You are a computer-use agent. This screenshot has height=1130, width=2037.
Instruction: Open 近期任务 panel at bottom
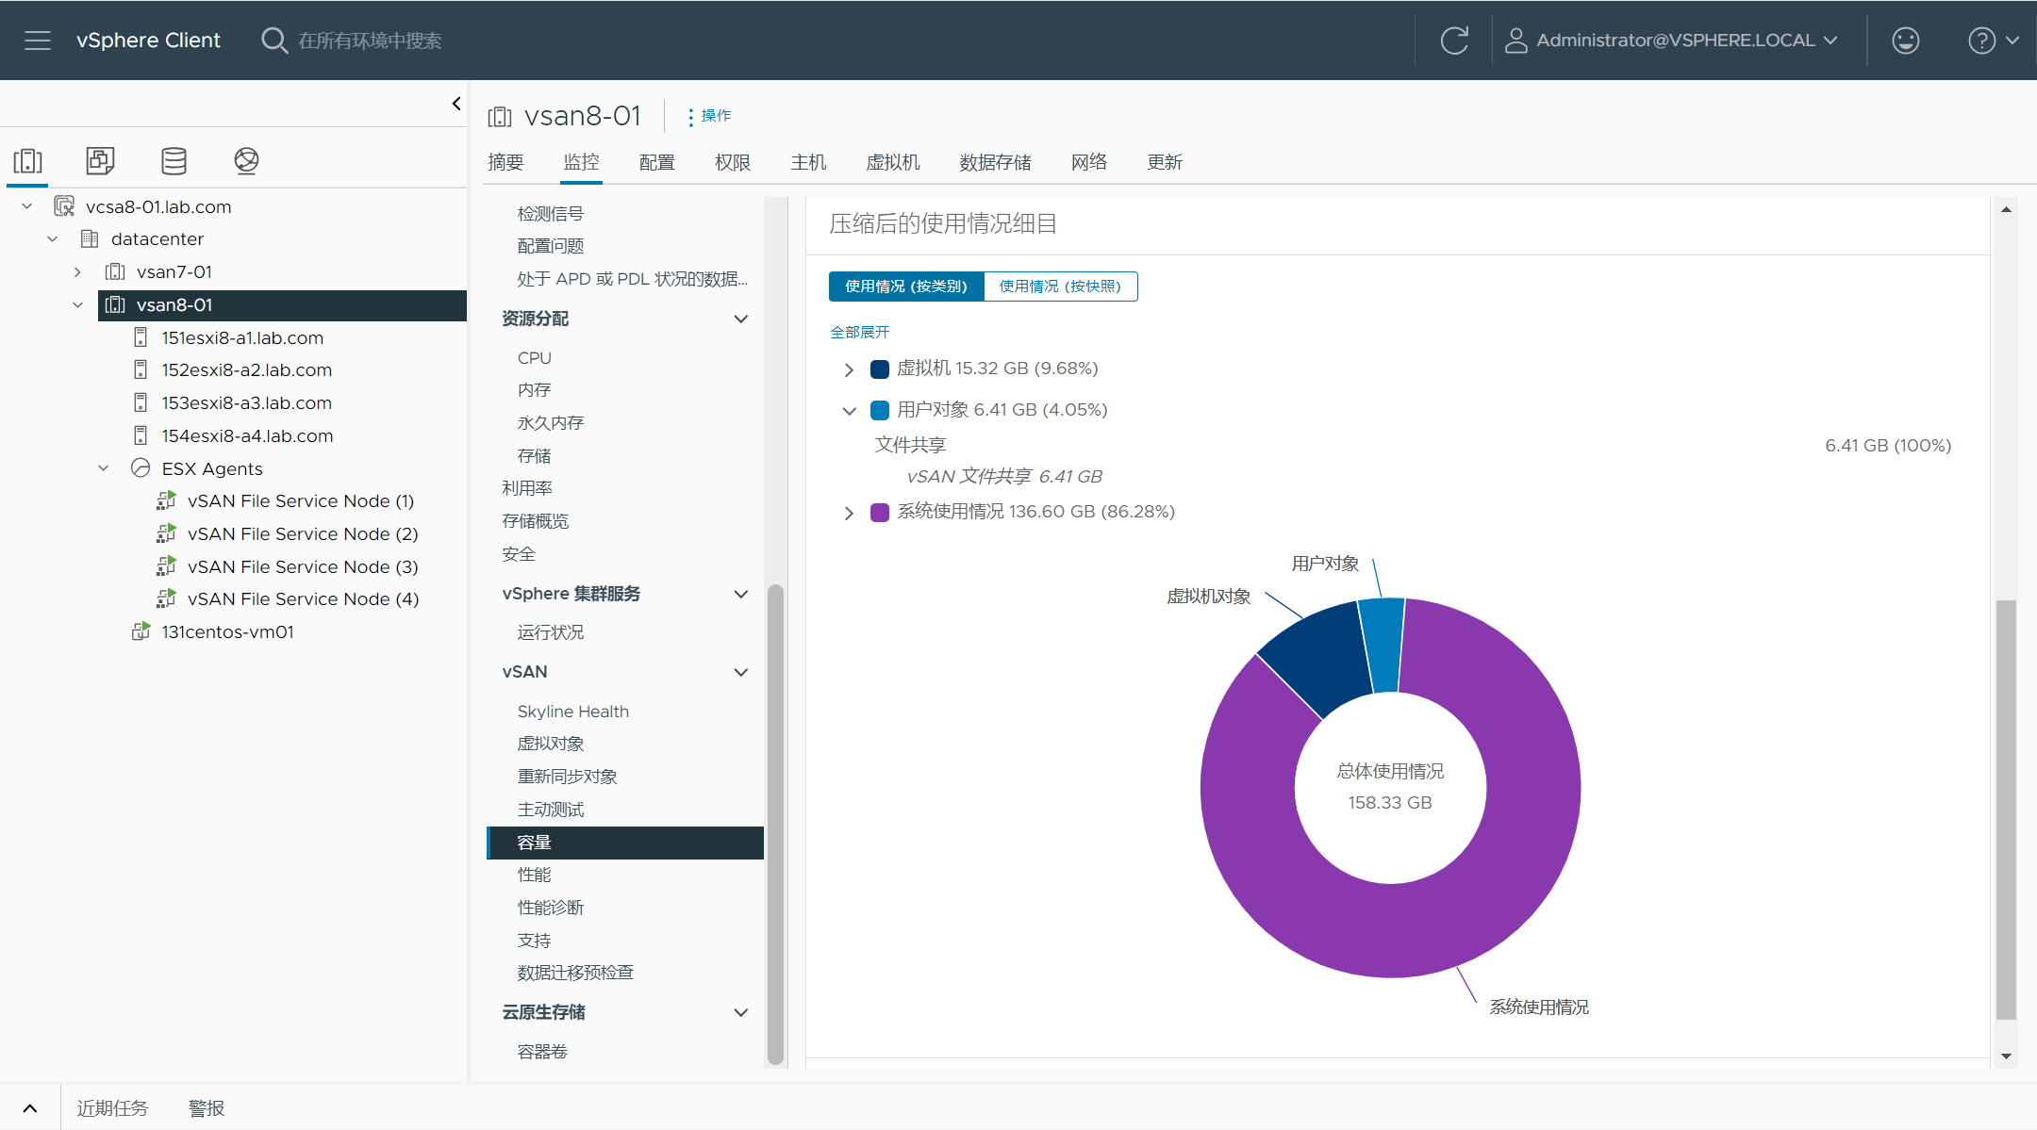[x=112, y=1108]
